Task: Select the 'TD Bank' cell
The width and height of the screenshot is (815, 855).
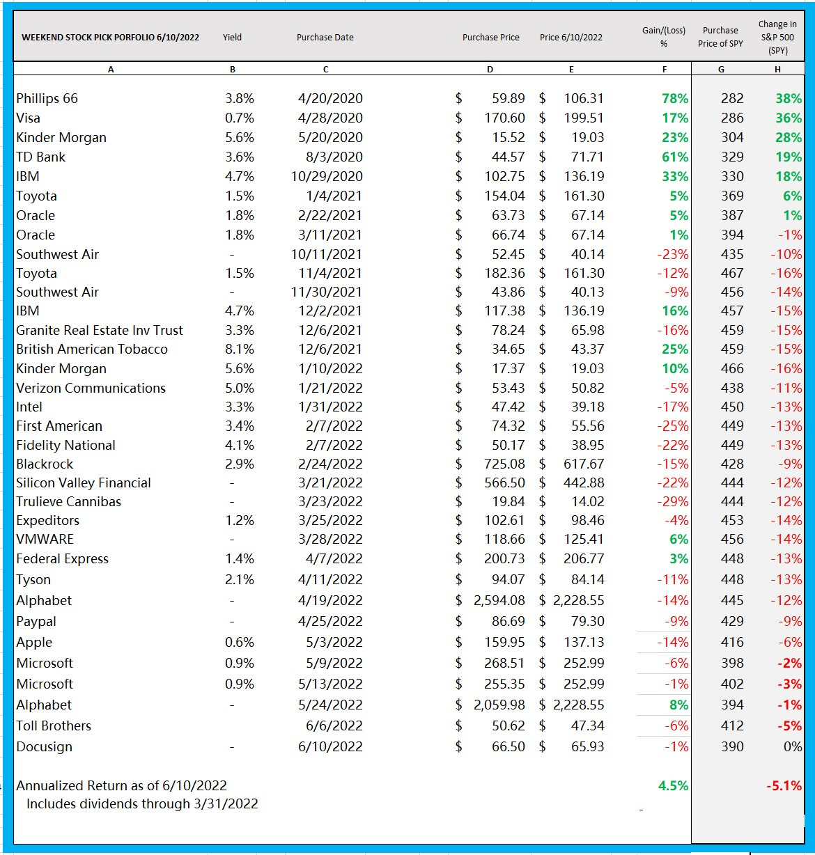Action: point(40,157)
